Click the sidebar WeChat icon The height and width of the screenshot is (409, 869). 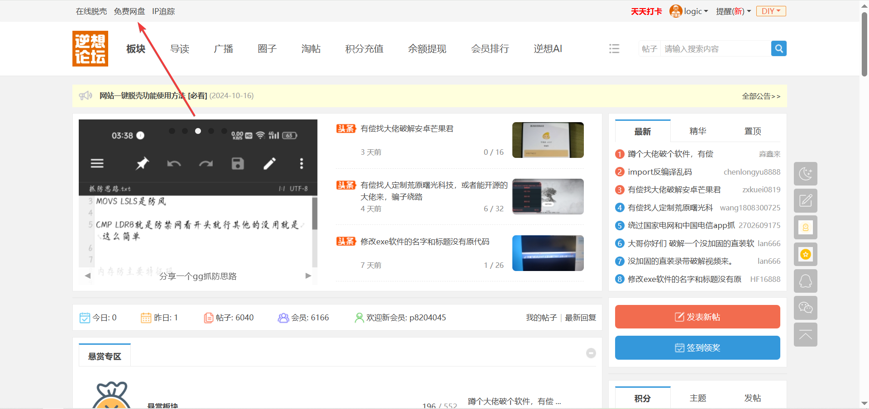click(805, 308)
